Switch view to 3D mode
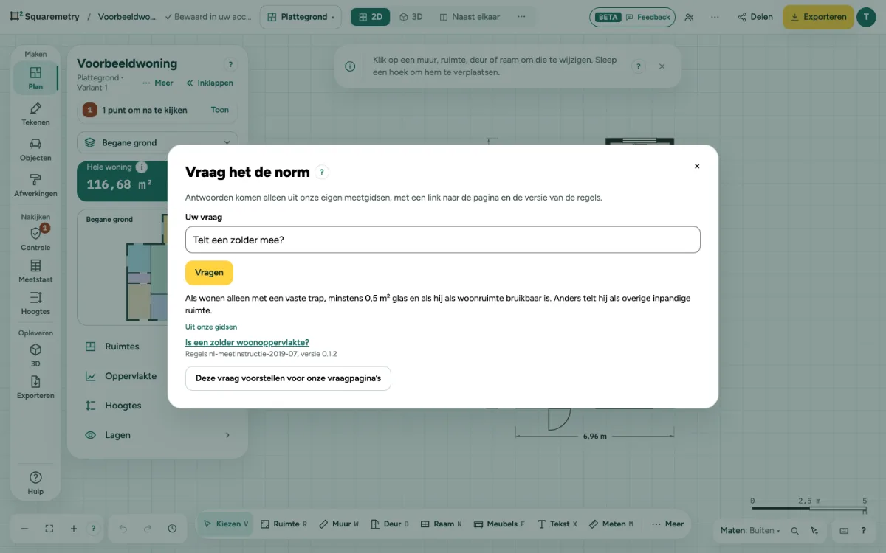The height and width of the screenshot is (553, 886). tap(411, 17)
